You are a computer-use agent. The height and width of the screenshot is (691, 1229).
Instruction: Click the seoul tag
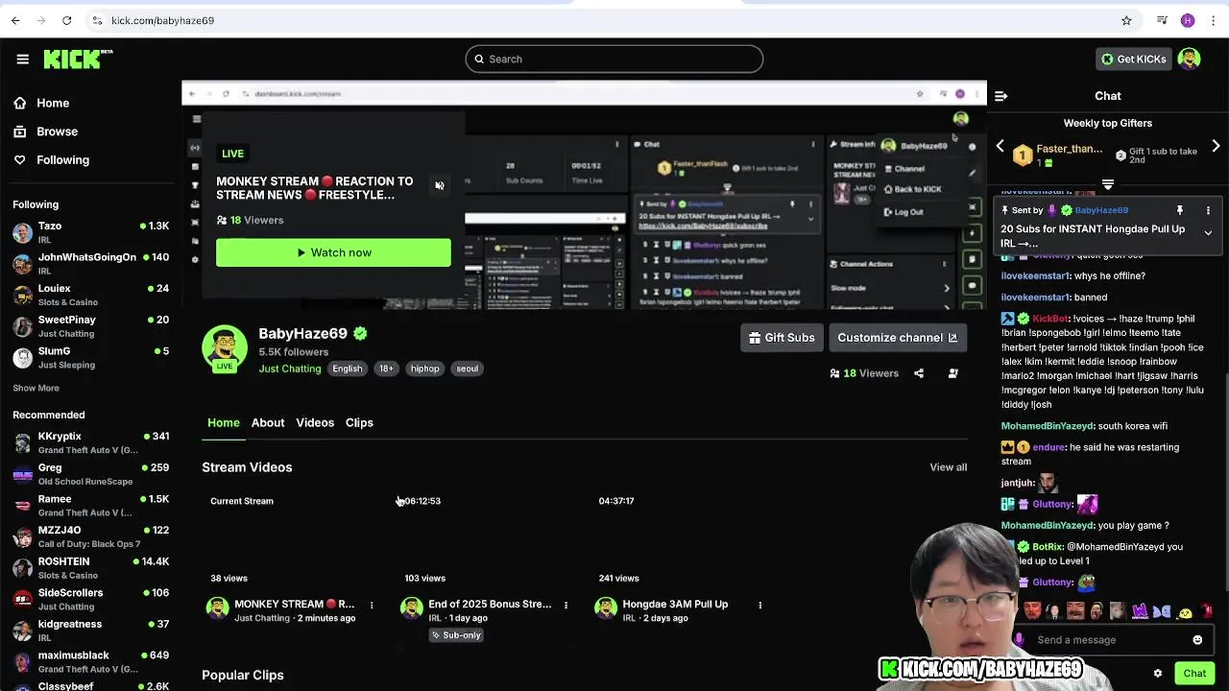(467, 369)
